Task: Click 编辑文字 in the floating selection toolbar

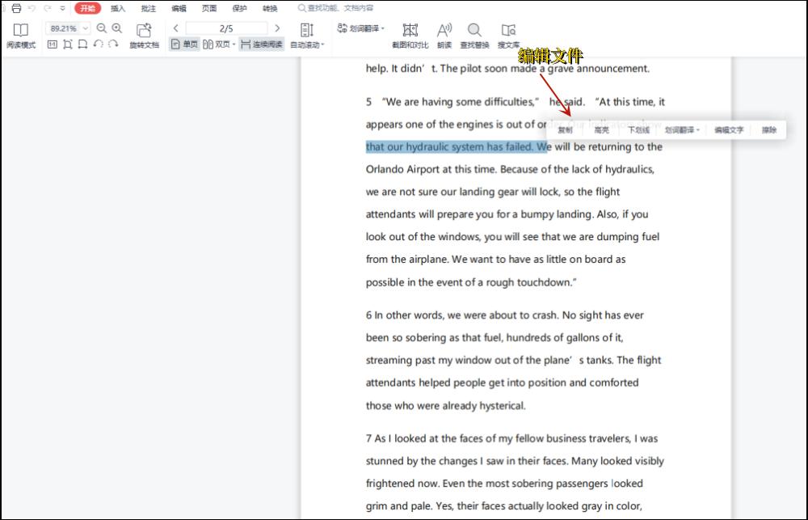Action: (x=729, y=130)
